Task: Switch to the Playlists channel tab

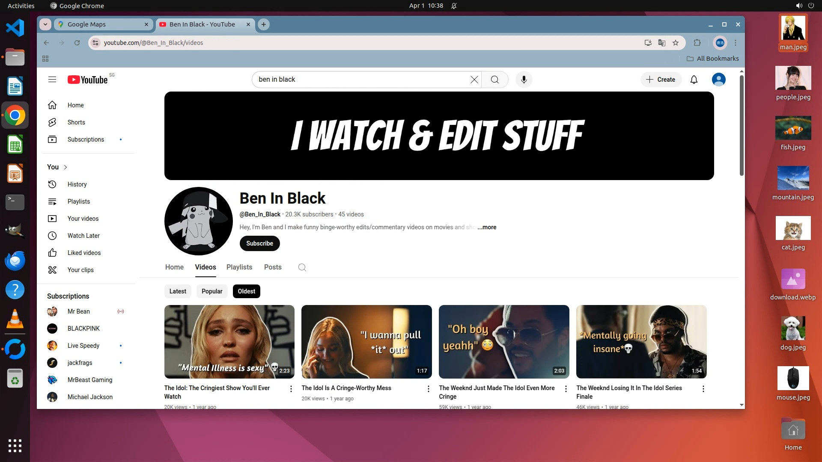Action: 239,267
